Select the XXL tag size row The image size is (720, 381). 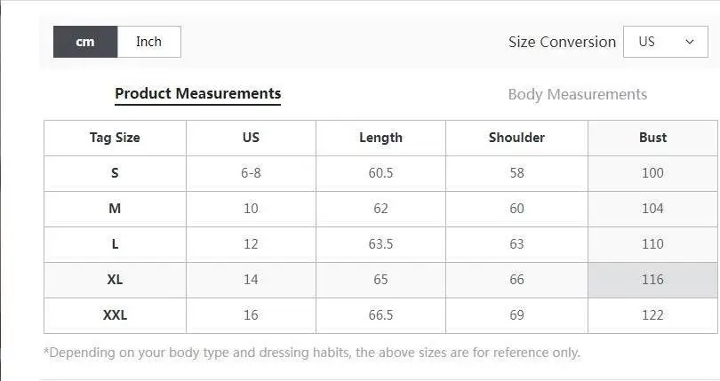click(115, 315)
